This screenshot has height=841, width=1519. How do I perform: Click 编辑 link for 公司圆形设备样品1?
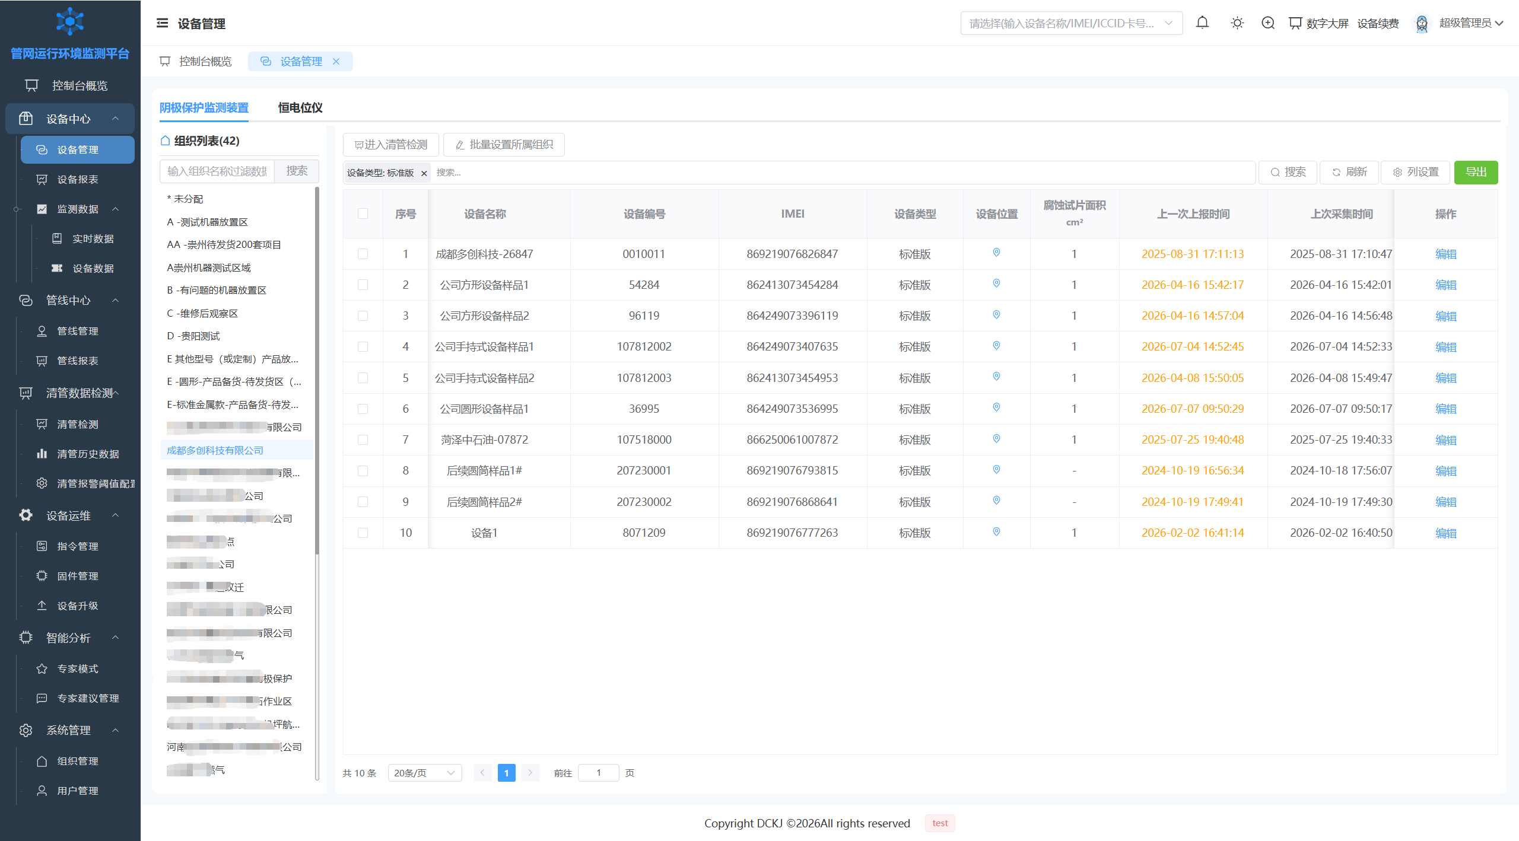[1445, 409]
